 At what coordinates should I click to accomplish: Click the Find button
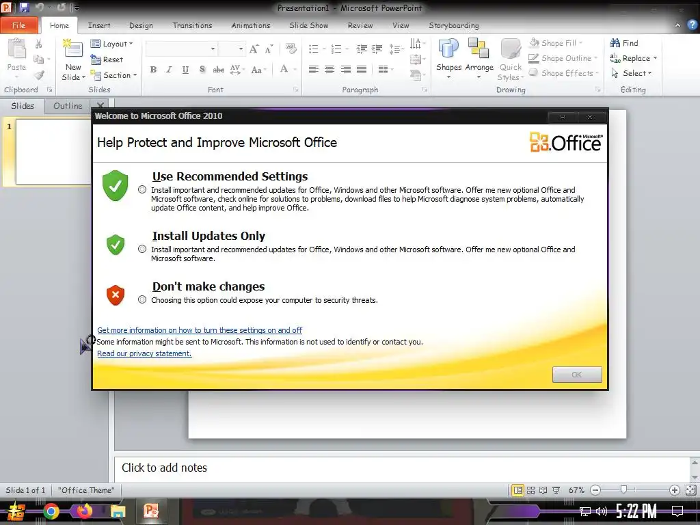[x=624, y=43]
